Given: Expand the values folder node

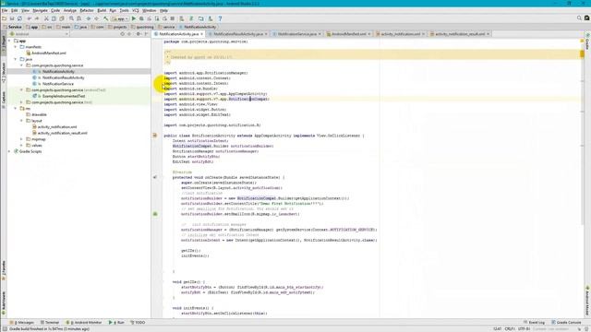Looking at the screenshot, I should pos(21,146).
